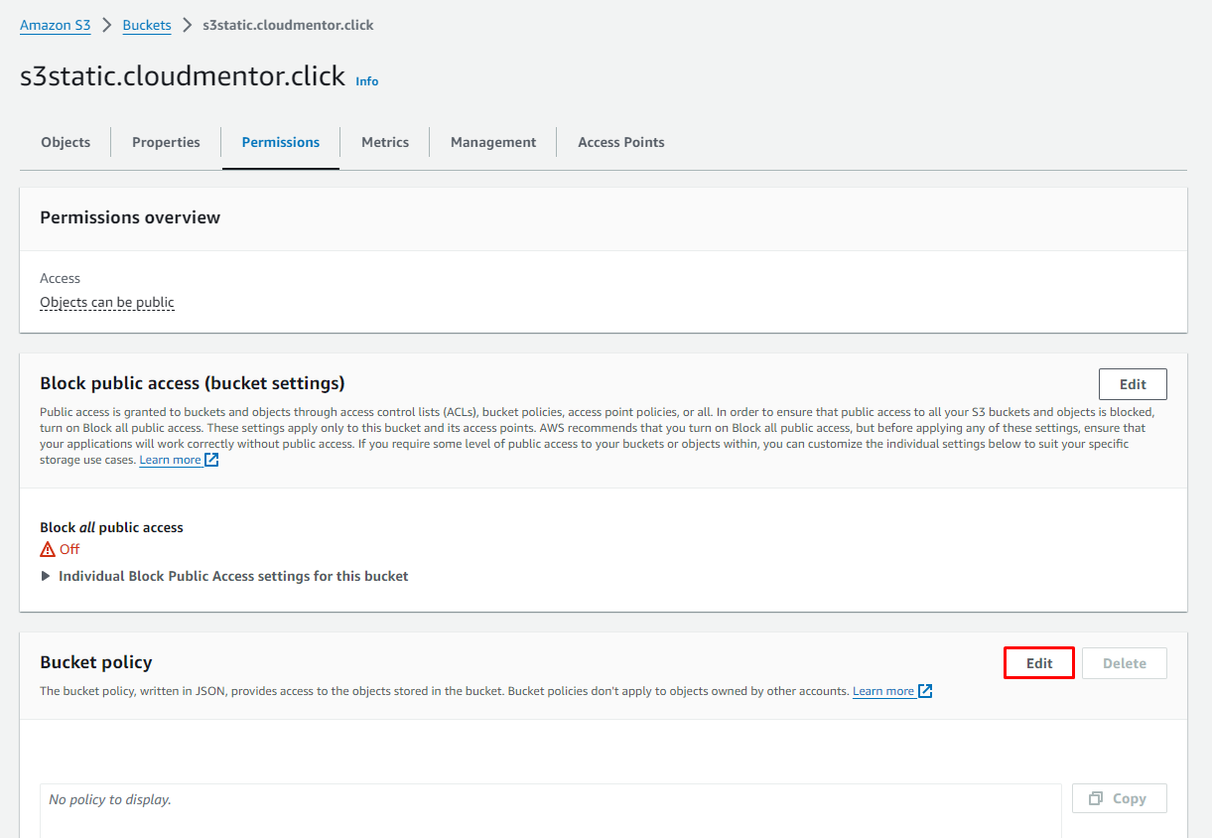Screen dimensions: 1212x838
Task: Switch to the Access Points tab
Action: point(621,142)
